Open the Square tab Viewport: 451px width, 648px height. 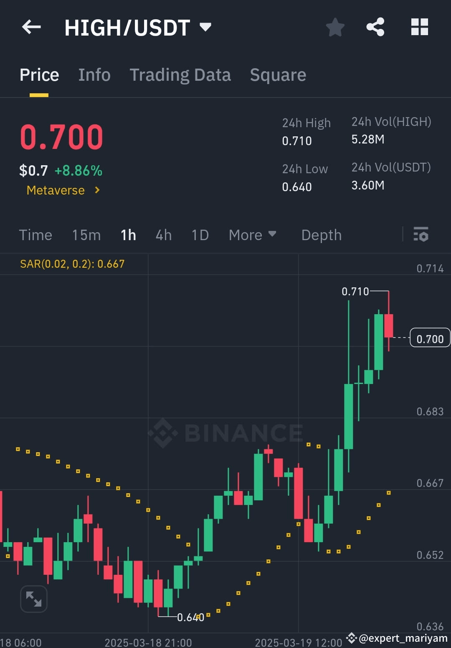click(x=278, y=74)
